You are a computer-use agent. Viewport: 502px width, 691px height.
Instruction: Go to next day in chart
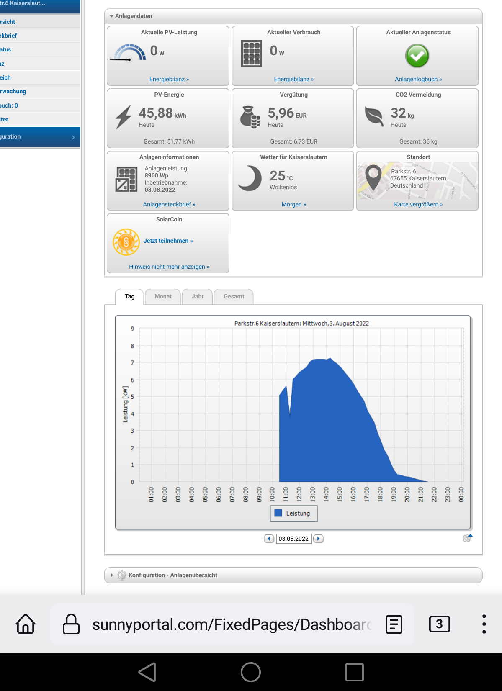[x=319, y=539]
